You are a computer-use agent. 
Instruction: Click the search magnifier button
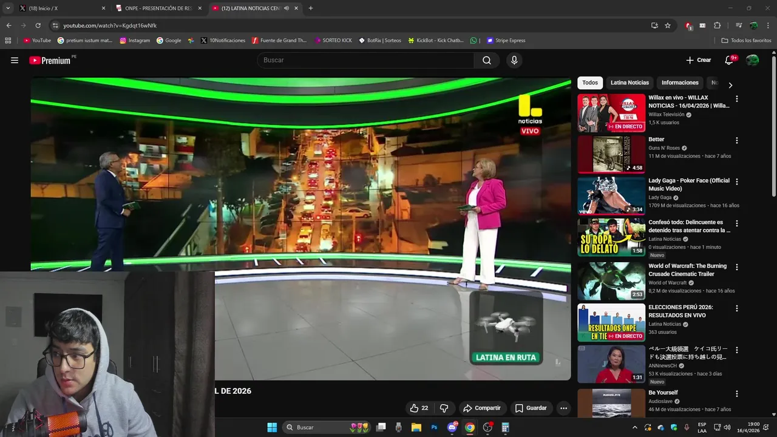pyautogui.click(x=487, y=60)
